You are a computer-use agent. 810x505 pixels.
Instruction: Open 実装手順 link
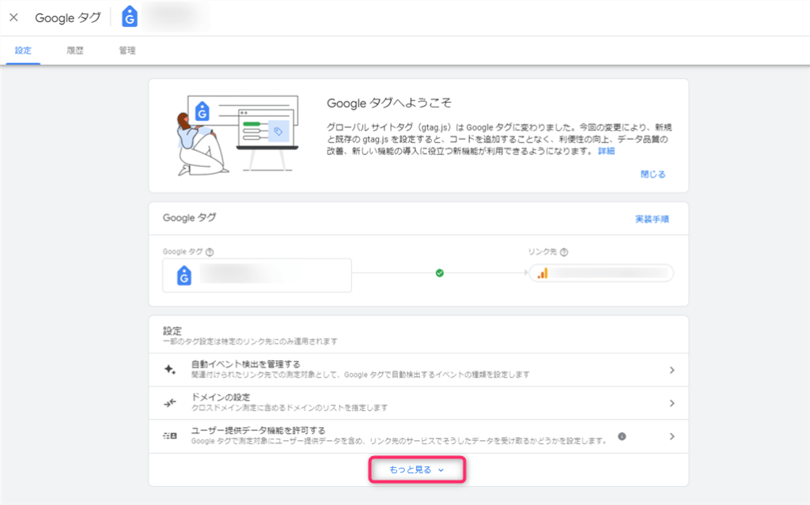click(652, 219)
